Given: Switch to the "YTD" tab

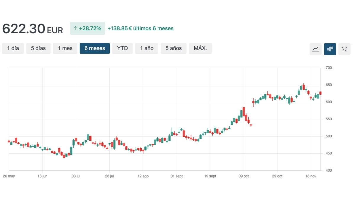Looking at the screenshot, I should pyautogui.click(x=122, y=48).
